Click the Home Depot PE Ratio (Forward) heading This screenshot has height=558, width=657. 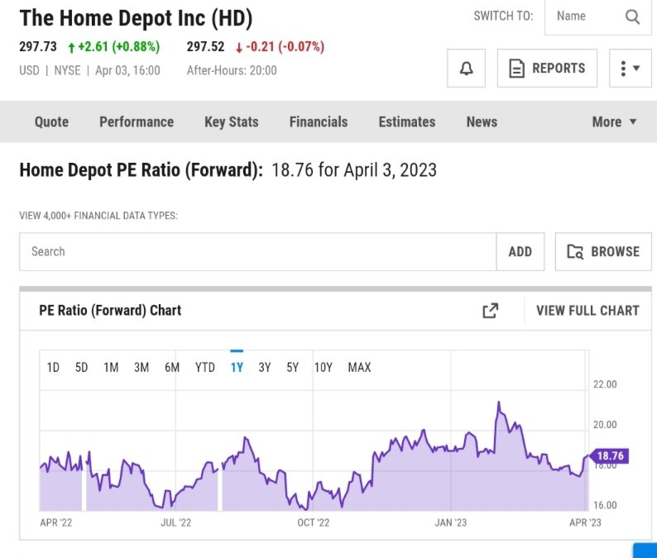pos(141,170)
